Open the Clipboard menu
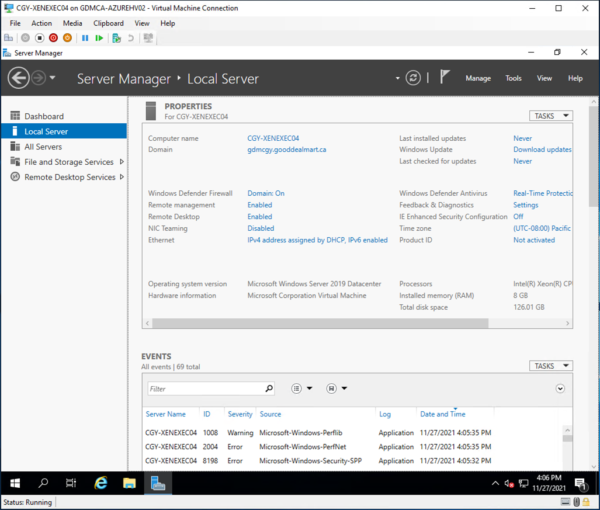The image size is (600, 510). tap(108, 23)
